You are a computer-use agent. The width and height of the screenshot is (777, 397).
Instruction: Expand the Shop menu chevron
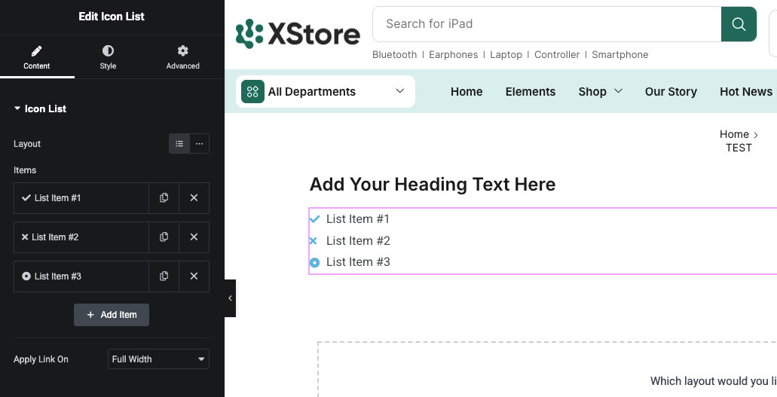618,91
